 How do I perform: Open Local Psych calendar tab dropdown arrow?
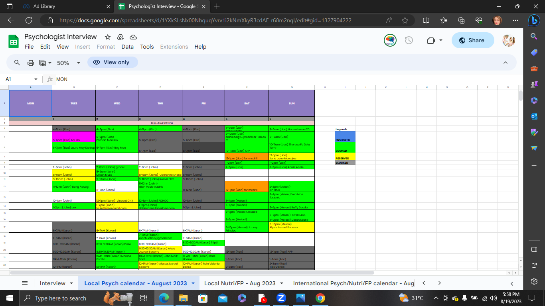click(193, 283)
